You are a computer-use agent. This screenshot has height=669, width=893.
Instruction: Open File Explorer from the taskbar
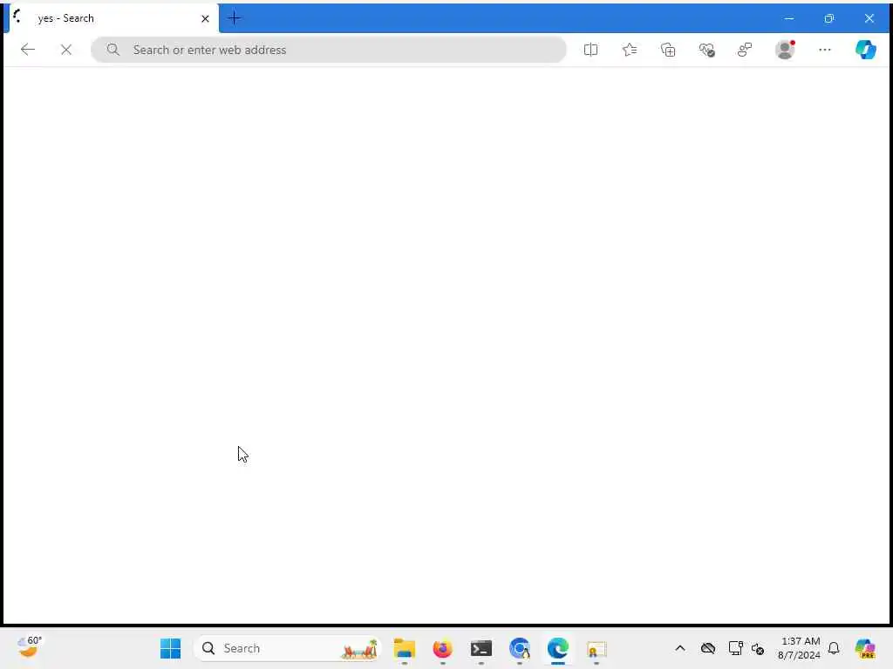[x=405, y=648]
